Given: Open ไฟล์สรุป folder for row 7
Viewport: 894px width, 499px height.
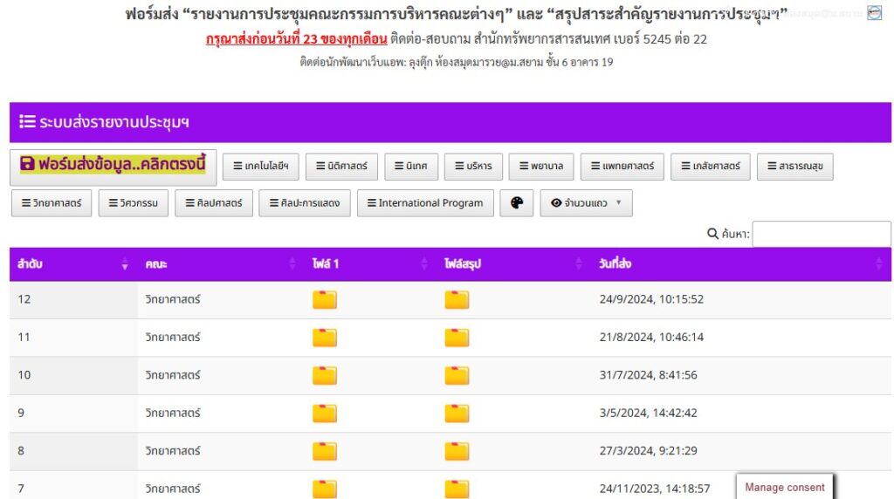Looking at the screenshot, I should coord(457,489).
